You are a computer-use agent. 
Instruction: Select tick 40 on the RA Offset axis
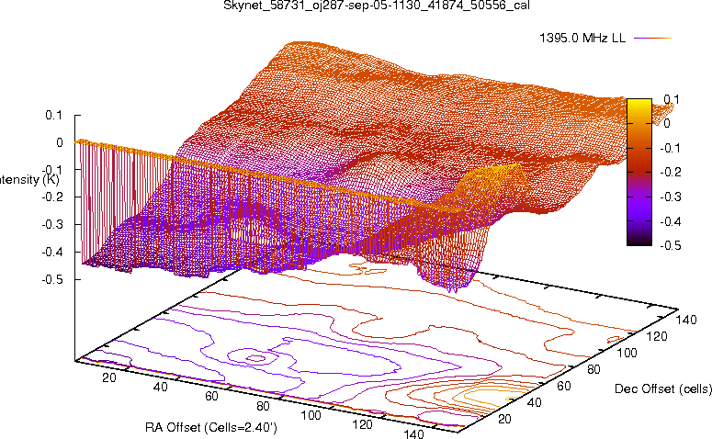click(x=160, y=387)
